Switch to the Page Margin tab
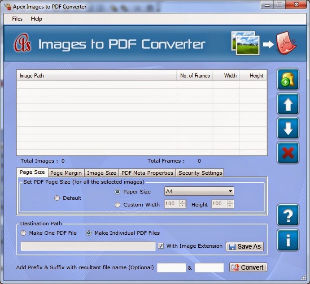This screenshot has height=284, width=310. (66, 173)
